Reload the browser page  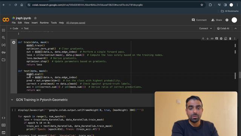[16, 5]
